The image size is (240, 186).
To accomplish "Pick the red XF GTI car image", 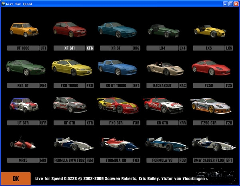I will point(70,30).
